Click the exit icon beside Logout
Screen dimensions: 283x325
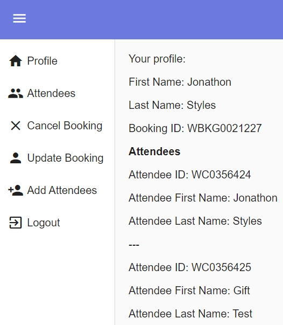pyautogui.click(x=16, y=223)
